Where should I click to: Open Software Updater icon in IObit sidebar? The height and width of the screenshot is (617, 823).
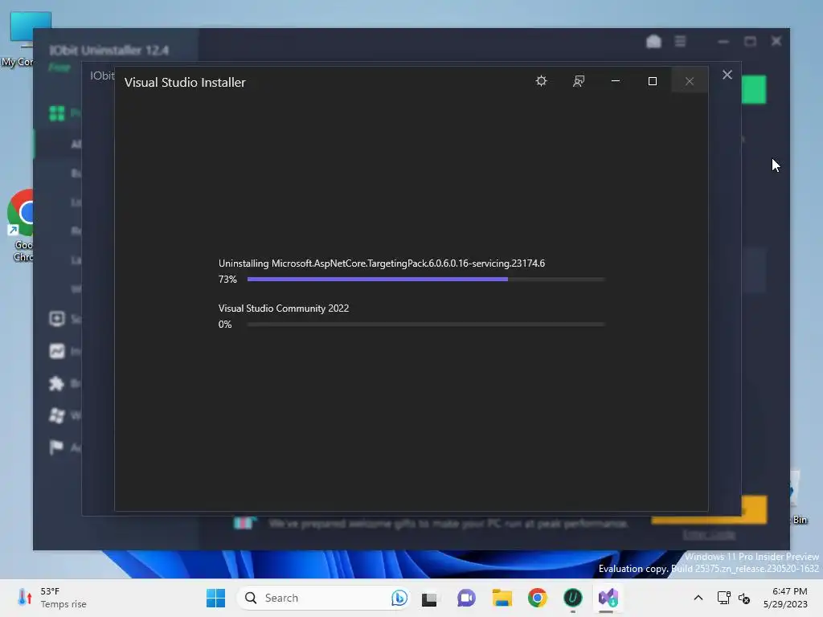(57, 318)
